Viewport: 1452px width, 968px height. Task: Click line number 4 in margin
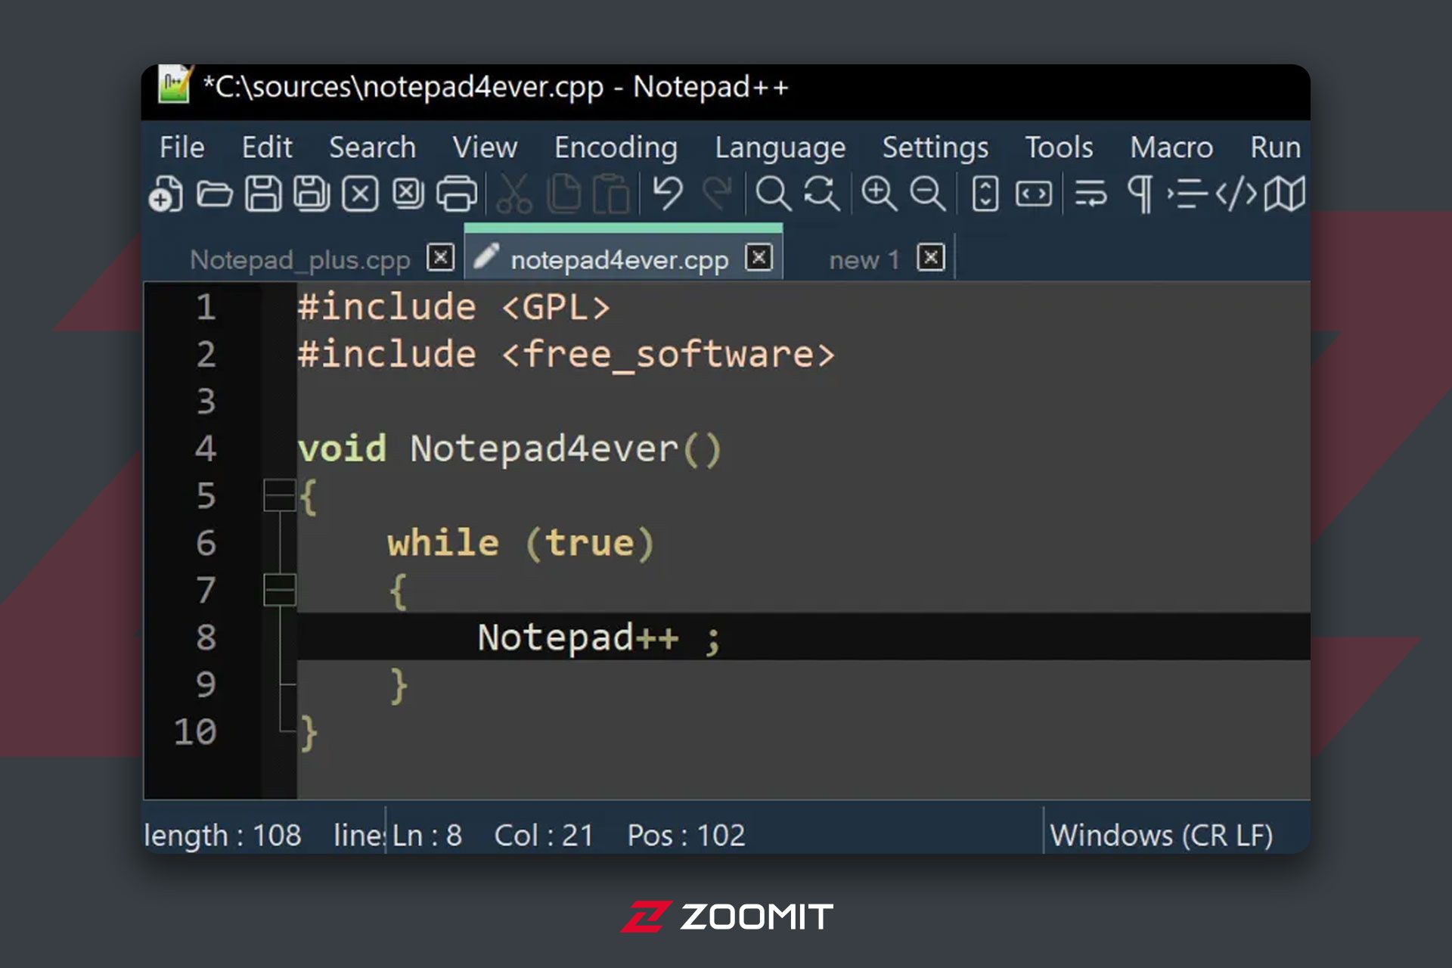tap(206, 448)
